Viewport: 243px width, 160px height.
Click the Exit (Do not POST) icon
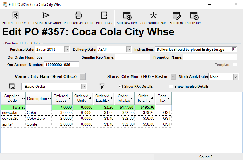point(15,15)
